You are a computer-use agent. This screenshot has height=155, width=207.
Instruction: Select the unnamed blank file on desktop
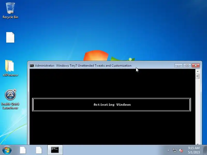(10, 37)
